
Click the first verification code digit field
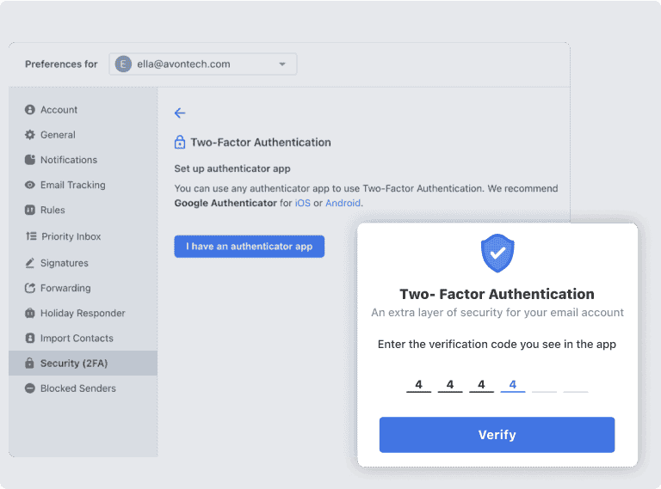coord(418,385)
